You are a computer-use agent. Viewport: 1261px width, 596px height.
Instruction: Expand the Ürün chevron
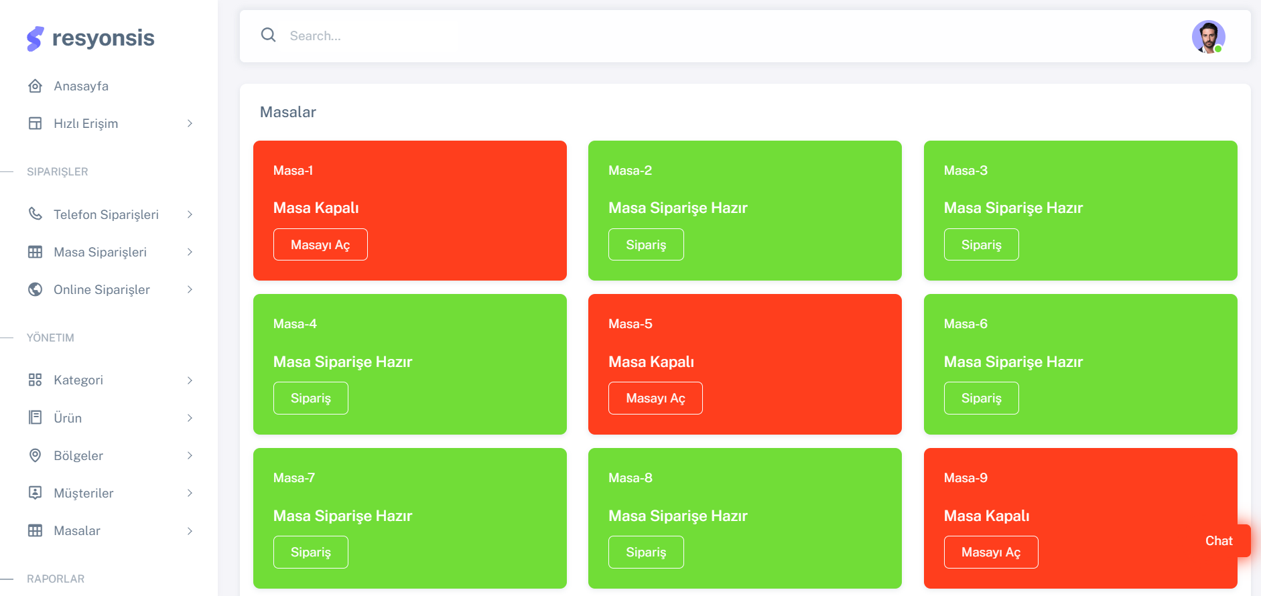click(190, 418)
